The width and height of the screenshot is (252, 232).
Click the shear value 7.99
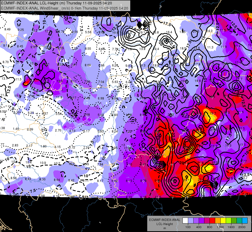87,82
